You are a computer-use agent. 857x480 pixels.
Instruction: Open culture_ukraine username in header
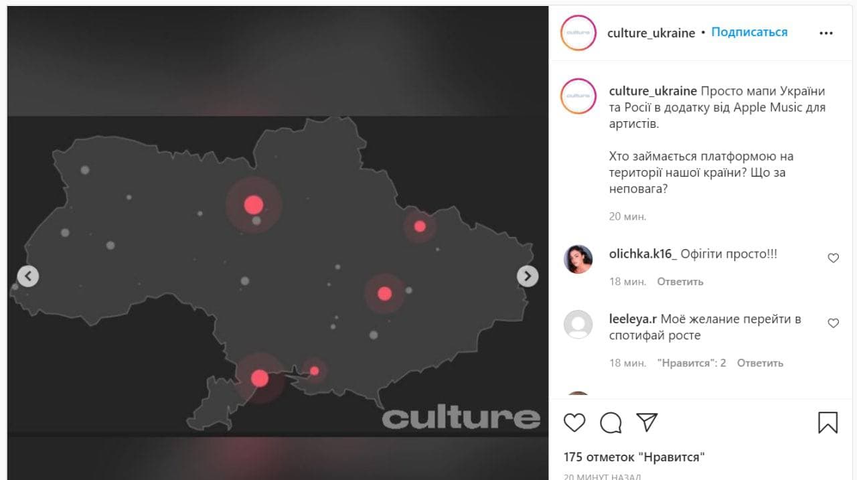651,33
